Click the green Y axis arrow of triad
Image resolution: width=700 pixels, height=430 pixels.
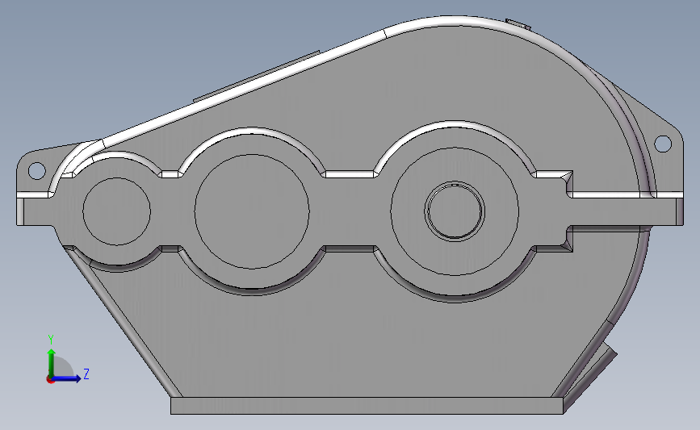click(x=52, y=362)
